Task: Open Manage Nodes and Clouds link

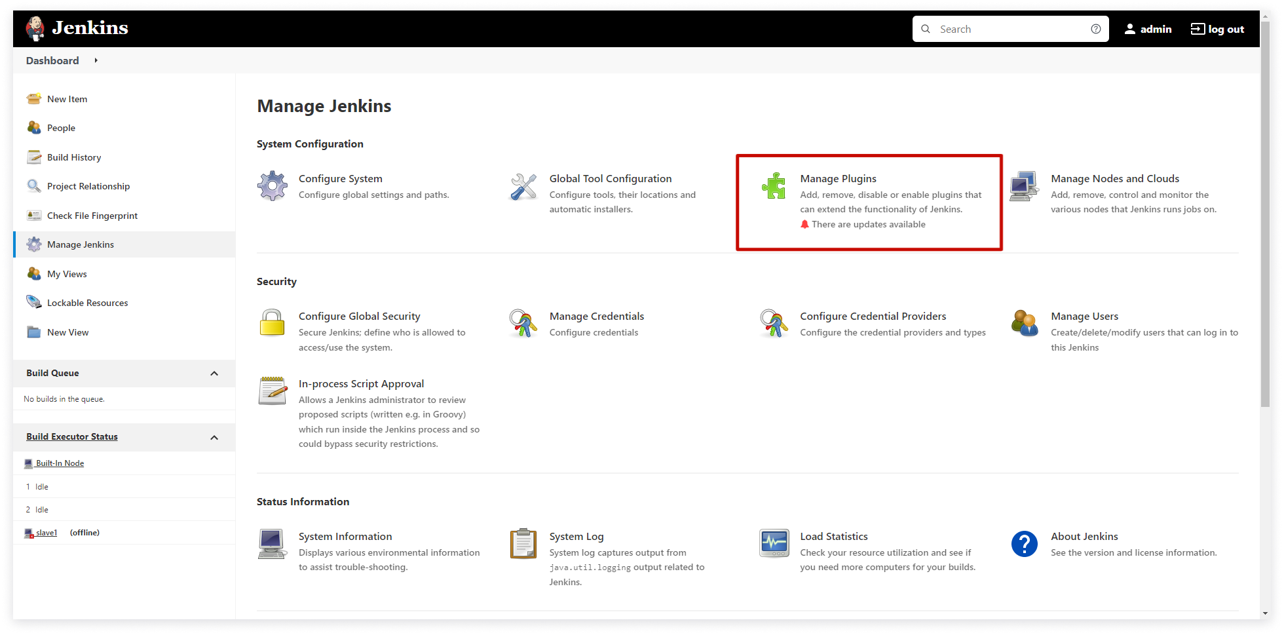Action: (x=1115, y=178)
